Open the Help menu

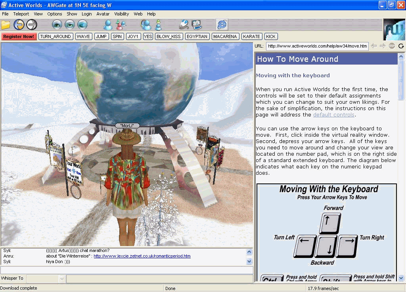coord(151,14)
